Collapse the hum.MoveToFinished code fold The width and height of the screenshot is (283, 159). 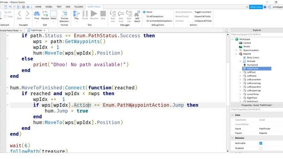(x=8, y=87)
